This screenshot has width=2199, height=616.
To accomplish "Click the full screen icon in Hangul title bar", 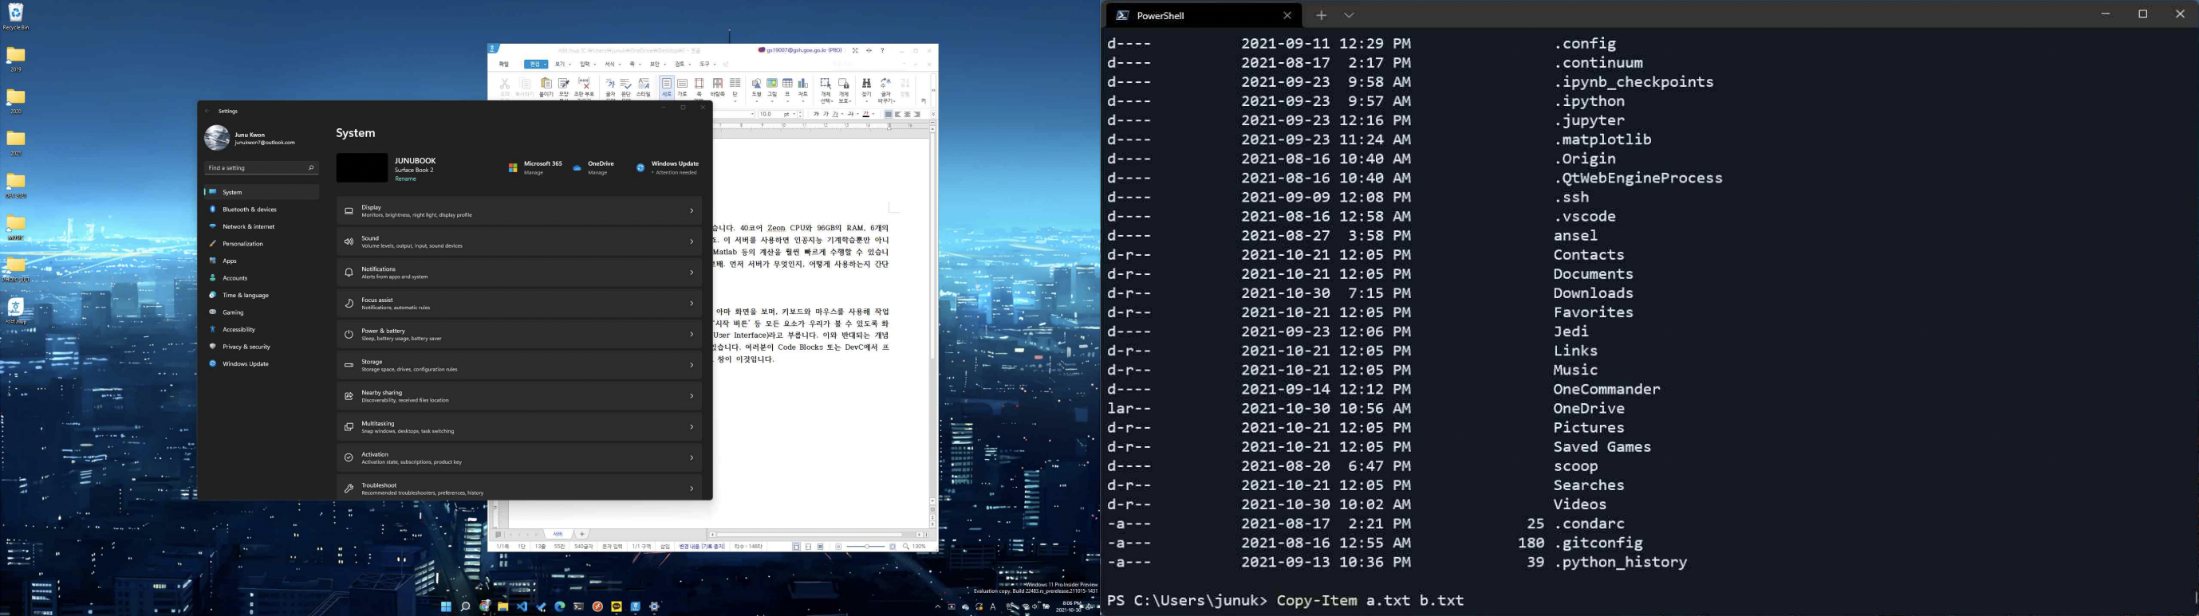I will tap(855, 50).
